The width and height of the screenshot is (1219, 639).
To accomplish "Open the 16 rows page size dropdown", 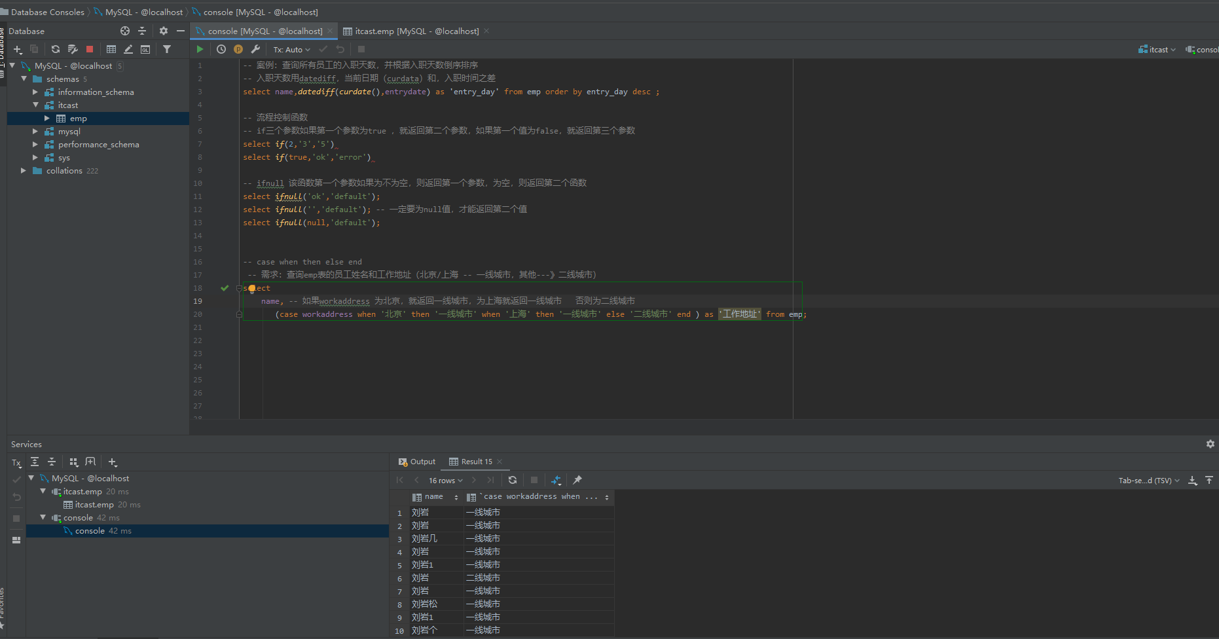I will [445, 481].
